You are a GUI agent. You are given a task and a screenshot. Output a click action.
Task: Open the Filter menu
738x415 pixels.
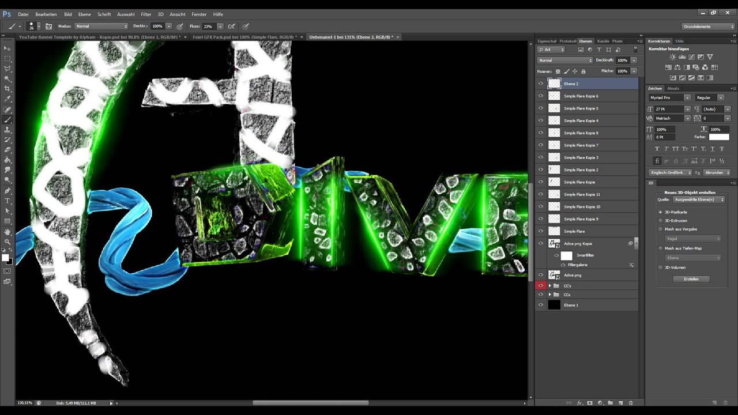click(146, 14)
